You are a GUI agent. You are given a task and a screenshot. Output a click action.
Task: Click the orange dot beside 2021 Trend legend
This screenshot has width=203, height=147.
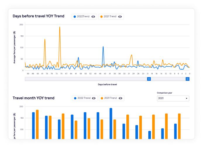pos(102,17)
